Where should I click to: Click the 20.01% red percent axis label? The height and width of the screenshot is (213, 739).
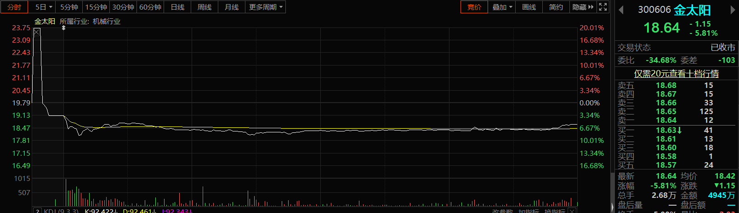click(592, 28)
